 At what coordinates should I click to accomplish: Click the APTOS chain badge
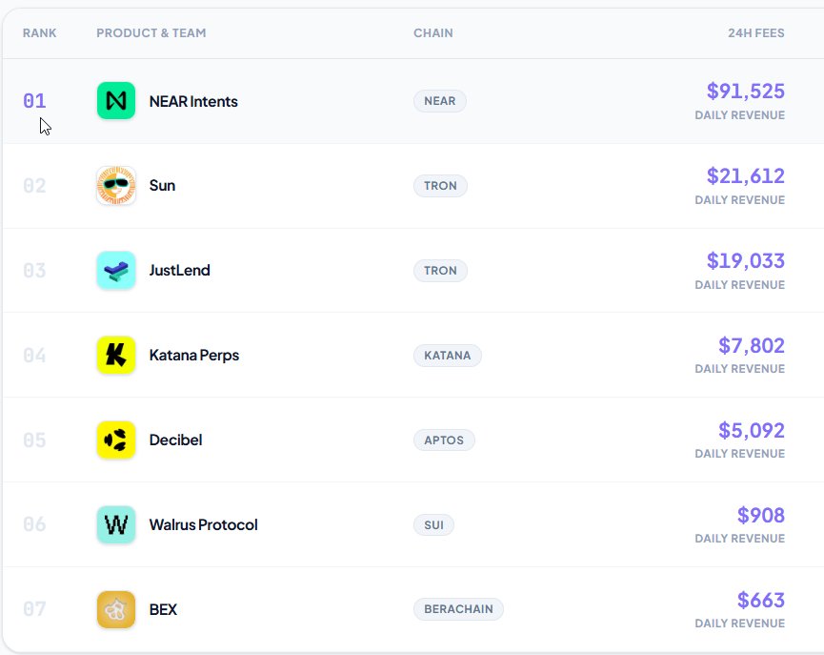[x=444, y=440]
